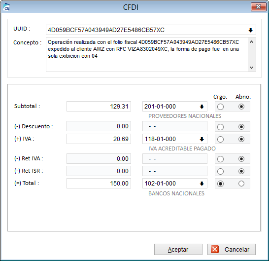Select Abno. radio for Total row
This screenshot has height=261, width=269.
coord(241,184)
